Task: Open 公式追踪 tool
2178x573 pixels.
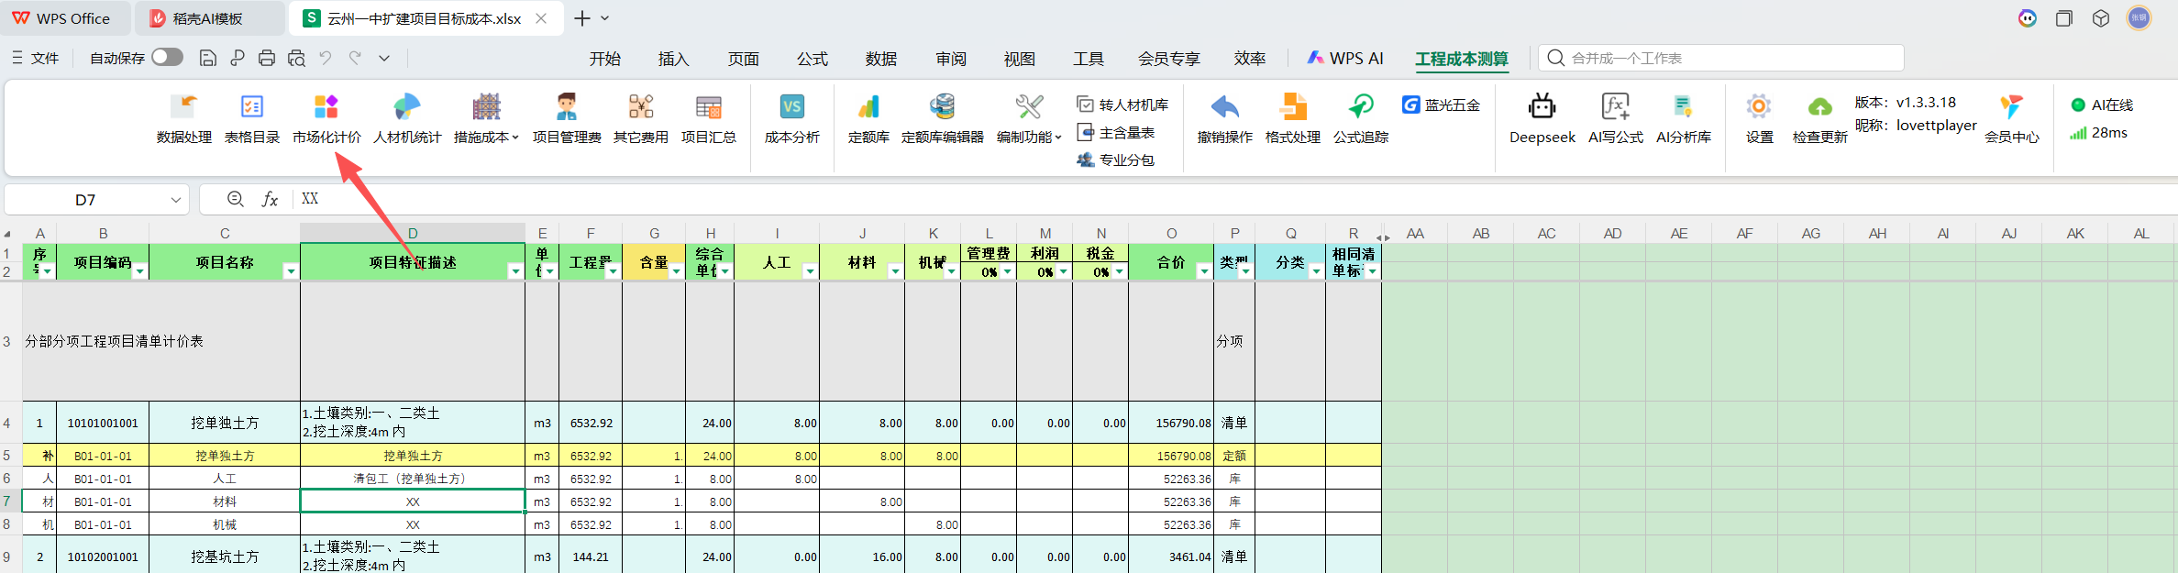Action: click(x=1361, y=118)
